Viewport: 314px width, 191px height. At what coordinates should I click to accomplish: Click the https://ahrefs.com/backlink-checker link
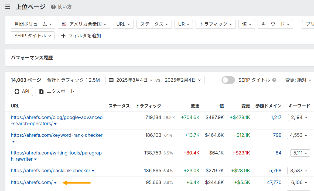click(50, 171)
